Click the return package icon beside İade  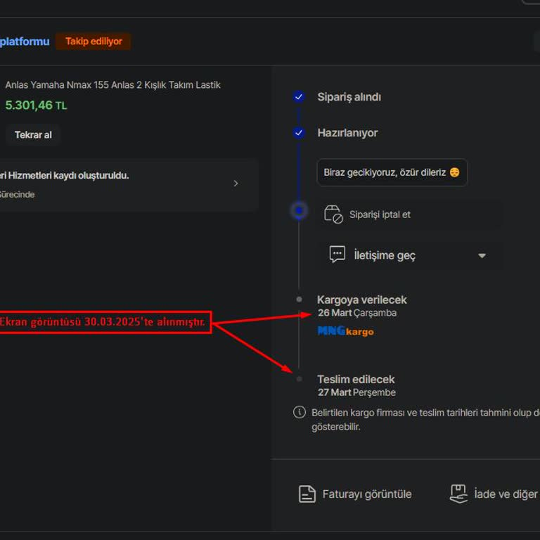pos(458,494)
